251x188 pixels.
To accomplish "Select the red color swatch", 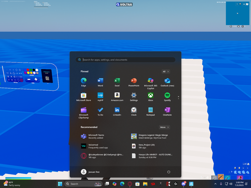I will [28, 70].
